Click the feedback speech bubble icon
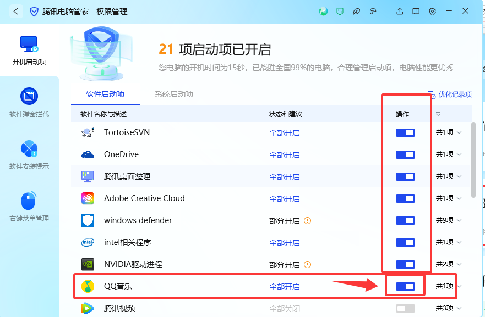The width and height of the screenshot is (485, 317). pos(416,11)
